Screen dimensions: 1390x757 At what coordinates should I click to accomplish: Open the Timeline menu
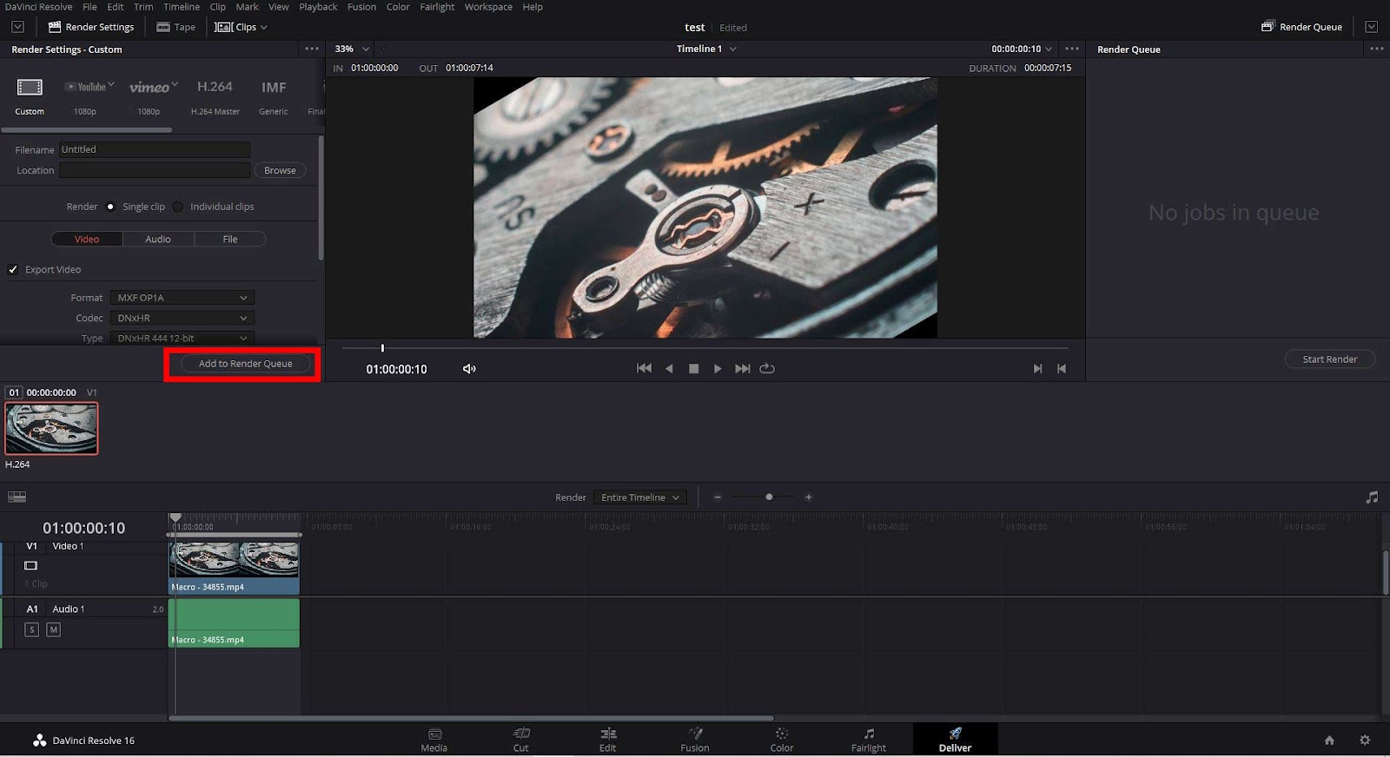(x=182, y=7)
